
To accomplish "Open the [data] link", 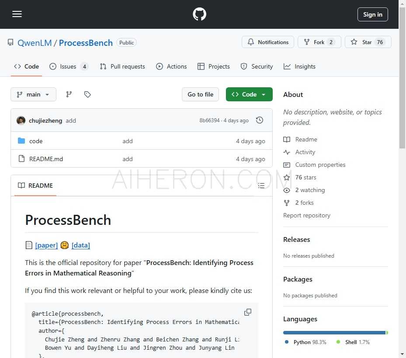I will click(x=81, y=245).
